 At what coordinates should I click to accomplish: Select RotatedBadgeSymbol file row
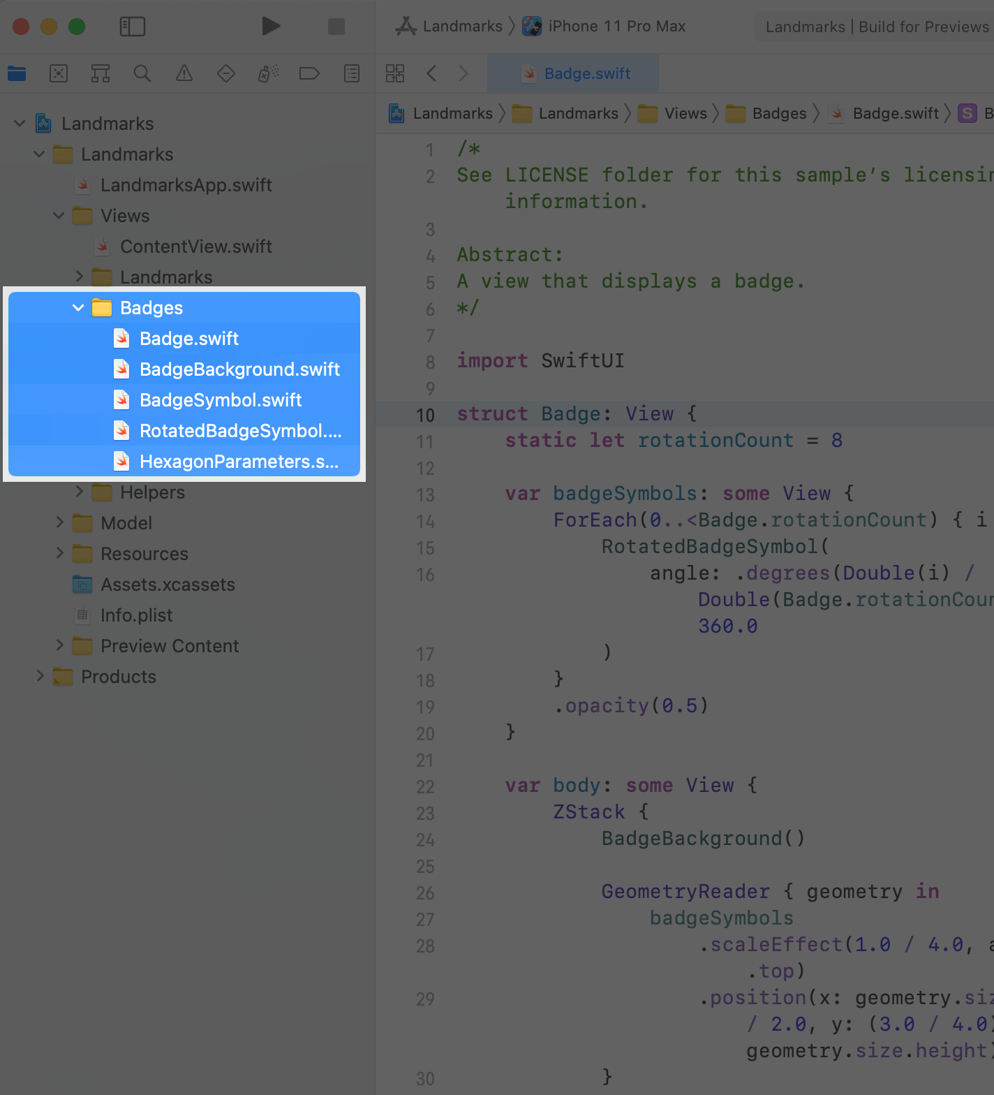pyautogui.click(x=184, y=431)
